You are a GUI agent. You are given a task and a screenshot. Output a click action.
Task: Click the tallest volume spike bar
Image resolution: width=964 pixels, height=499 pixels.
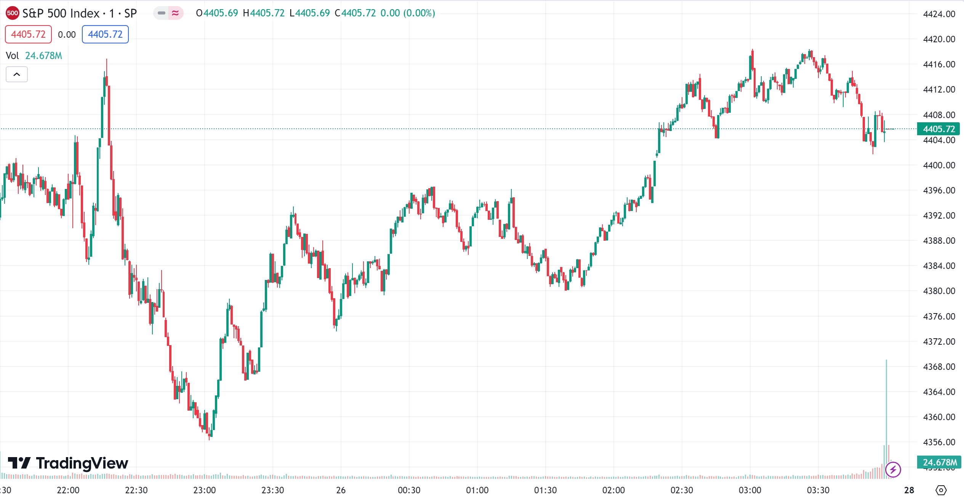click(886, 419)
